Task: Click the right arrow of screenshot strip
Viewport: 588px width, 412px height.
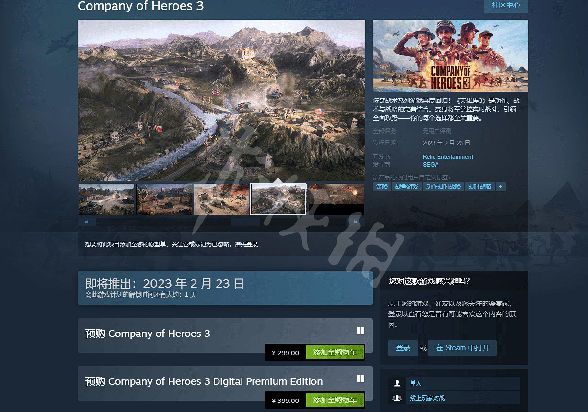Action: 356,222
